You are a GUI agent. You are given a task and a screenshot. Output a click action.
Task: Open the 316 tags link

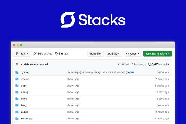[x=62, y=54]
